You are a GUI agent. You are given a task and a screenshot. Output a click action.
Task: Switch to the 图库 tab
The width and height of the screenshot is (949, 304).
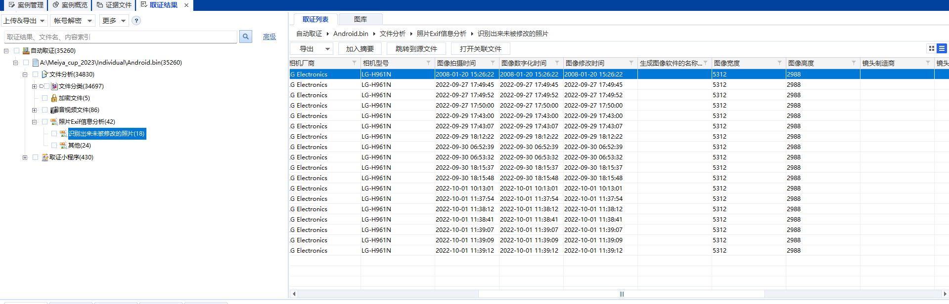361,19
